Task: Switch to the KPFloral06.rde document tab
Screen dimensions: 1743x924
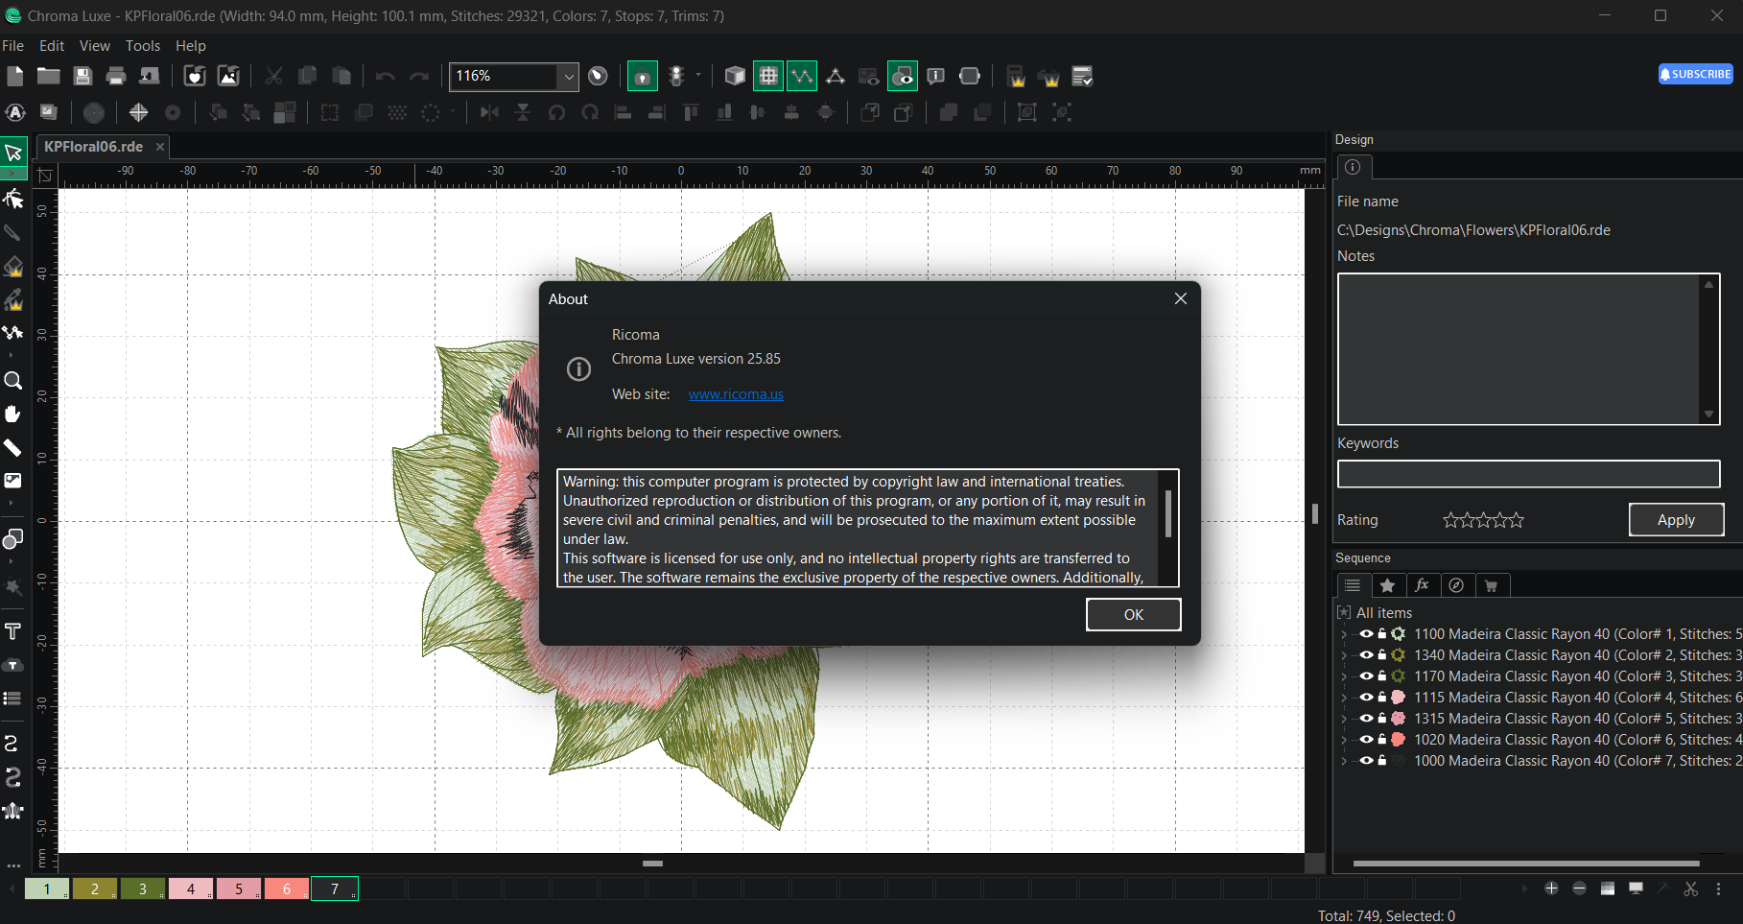Action: [93, 147]
